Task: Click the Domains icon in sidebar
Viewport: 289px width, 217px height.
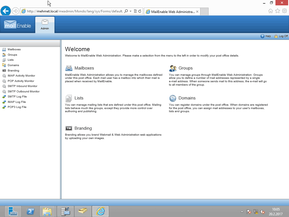Action: pos(4,65)
